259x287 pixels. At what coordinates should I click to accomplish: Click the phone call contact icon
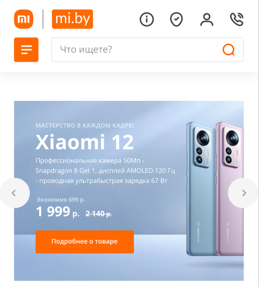pyautogui.click(x=237, y=19)
